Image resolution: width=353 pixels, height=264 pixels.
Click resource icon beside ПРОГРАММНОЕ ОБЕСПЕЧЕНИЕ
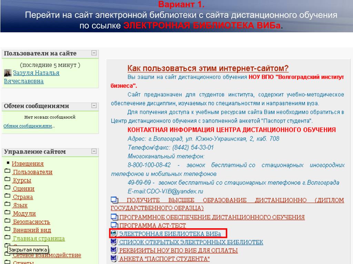[x=114, y=217]
